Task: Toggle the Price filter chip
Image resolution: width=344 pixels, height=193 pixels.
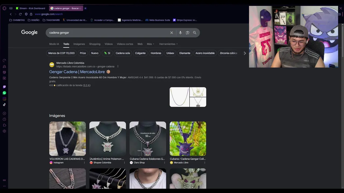Action: pos(83,53)
